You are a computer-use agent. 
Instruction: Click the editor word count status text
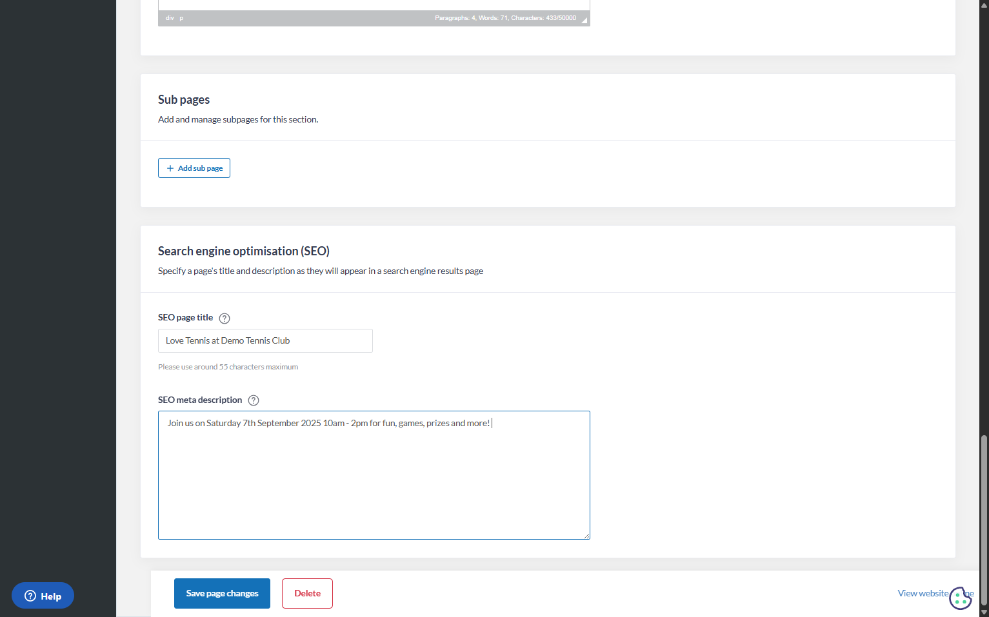pos(505,18)
